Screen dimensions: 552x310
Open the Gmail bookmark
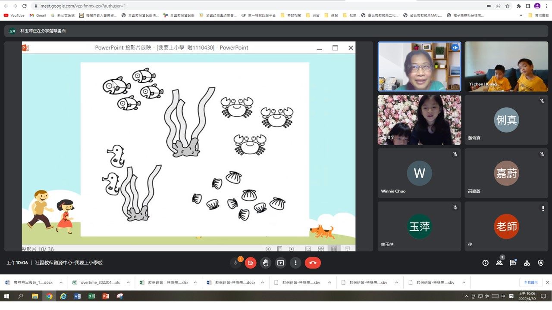[x=38, y=15]
